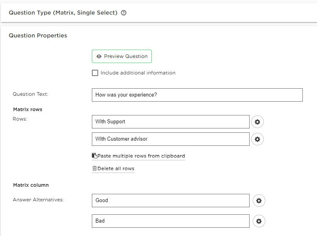
Task: Click the Delete all rows link
Action: click(x=116, y=168)
